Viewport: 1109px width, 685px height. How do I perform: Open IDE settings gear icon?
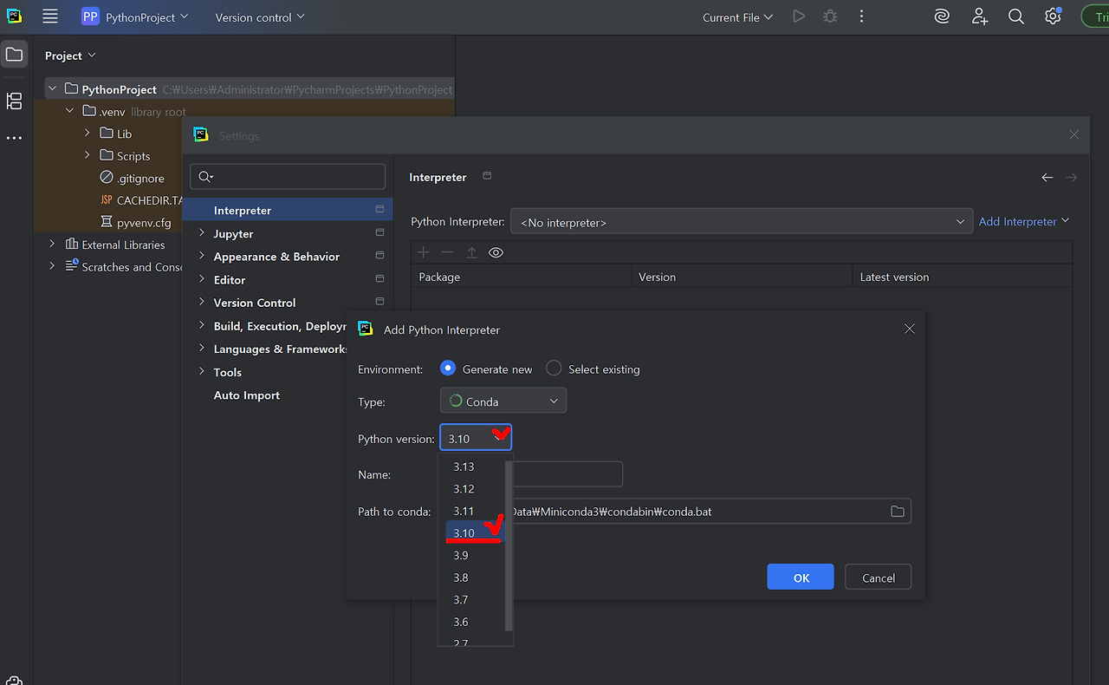click(1053, 16)
